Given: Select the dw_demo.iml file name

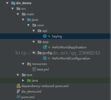Looking at the screenshot, I should click(31, 92).
